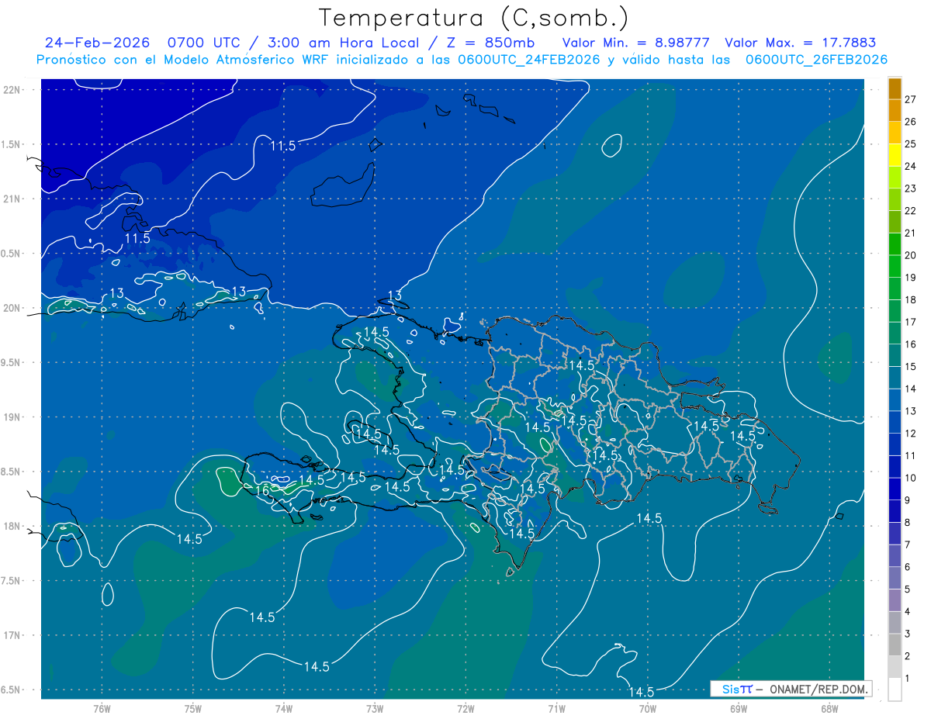The height and width of the screenshot is (719, 931).
Task: Click the color bar label '27'
Action: (x=910, y=99)
